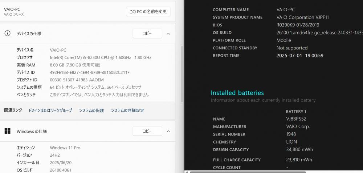The height and width of the screenshot is (173, 363).
Task: Click the Installed batteries heading
Action: (237, 93)
